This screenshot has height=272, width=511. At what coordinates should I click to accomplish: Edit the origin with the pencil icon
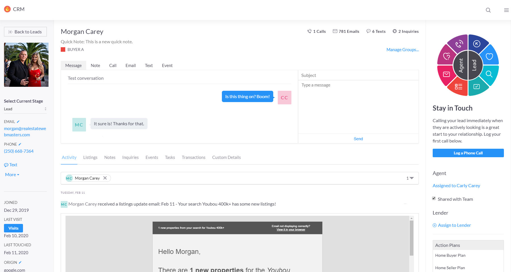coord(20,262)
